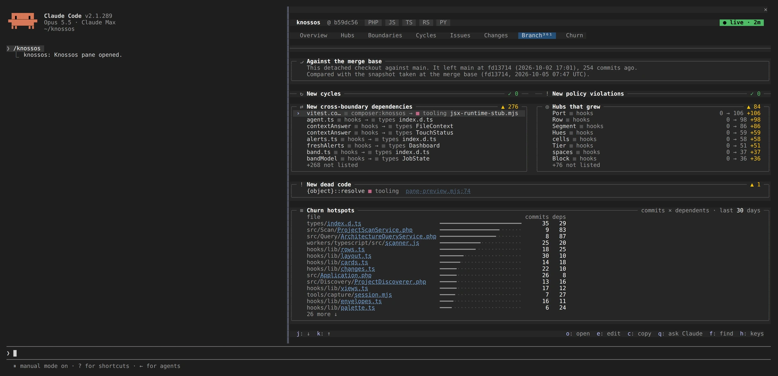Open the ProjectScanService.php link

click(375, 230)
